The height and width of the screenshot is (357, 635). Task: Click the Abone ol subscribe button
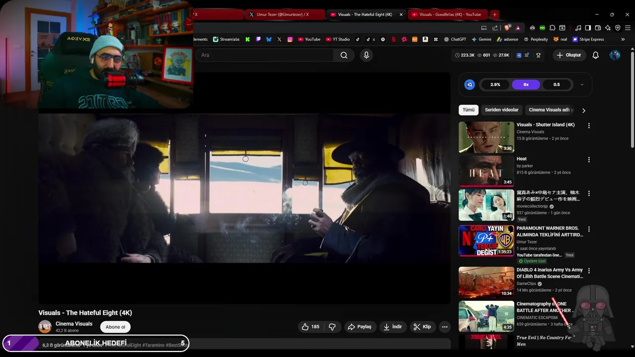pyautogui.click(x=115, y=327)
